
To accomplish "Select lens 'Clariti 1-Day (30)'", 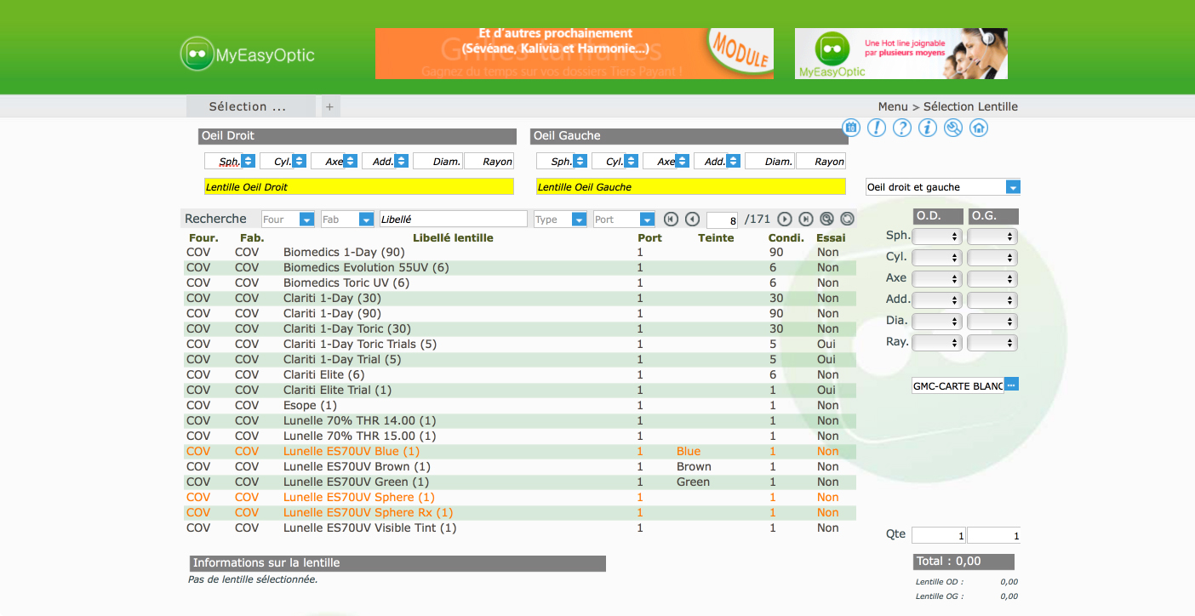I will click(520, 298).
